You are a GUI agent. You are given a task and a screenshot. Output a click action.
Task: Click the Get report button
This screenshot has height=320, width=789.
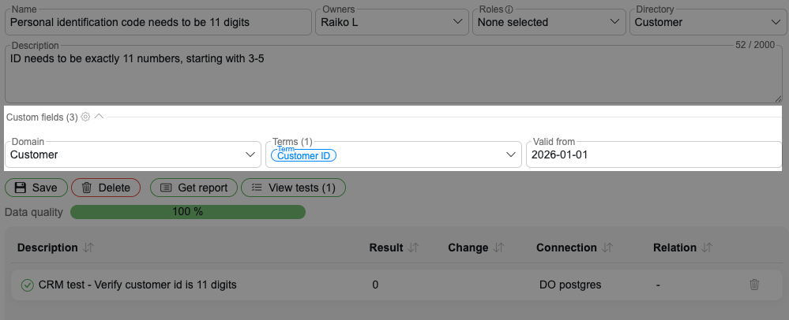click(x=193, y=188)
